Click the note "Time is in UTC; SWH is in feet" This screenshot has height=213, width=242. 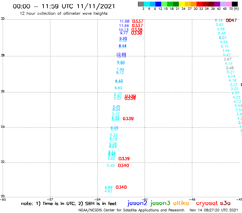click(x=69, y=203)
